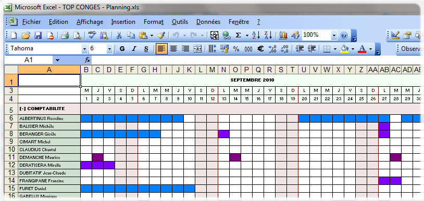Click the fx insert function button
The width and height of the screenshot is (424, 201).
(88, 60)
